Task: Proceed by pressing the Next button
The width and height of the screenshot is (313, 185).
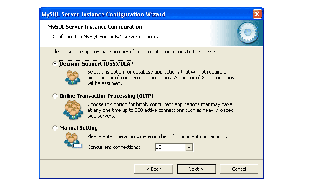Action: [x=196, y=169]
